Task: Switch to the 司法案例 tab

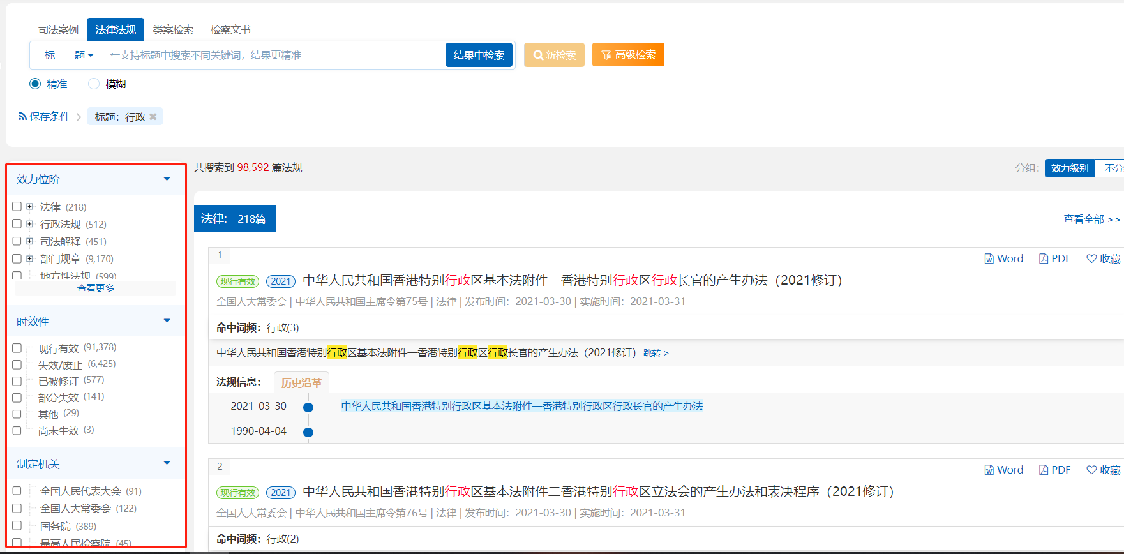Action: [x=58, y=30]
